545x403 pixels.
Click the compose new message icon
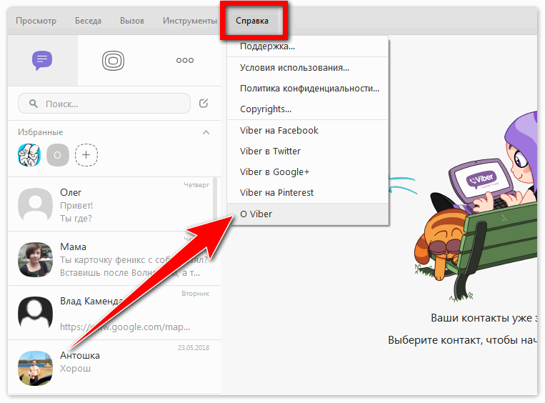[204, 103]
